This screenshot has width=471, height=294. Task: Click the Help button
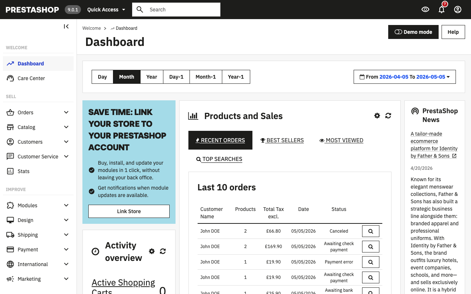(453, 32)
